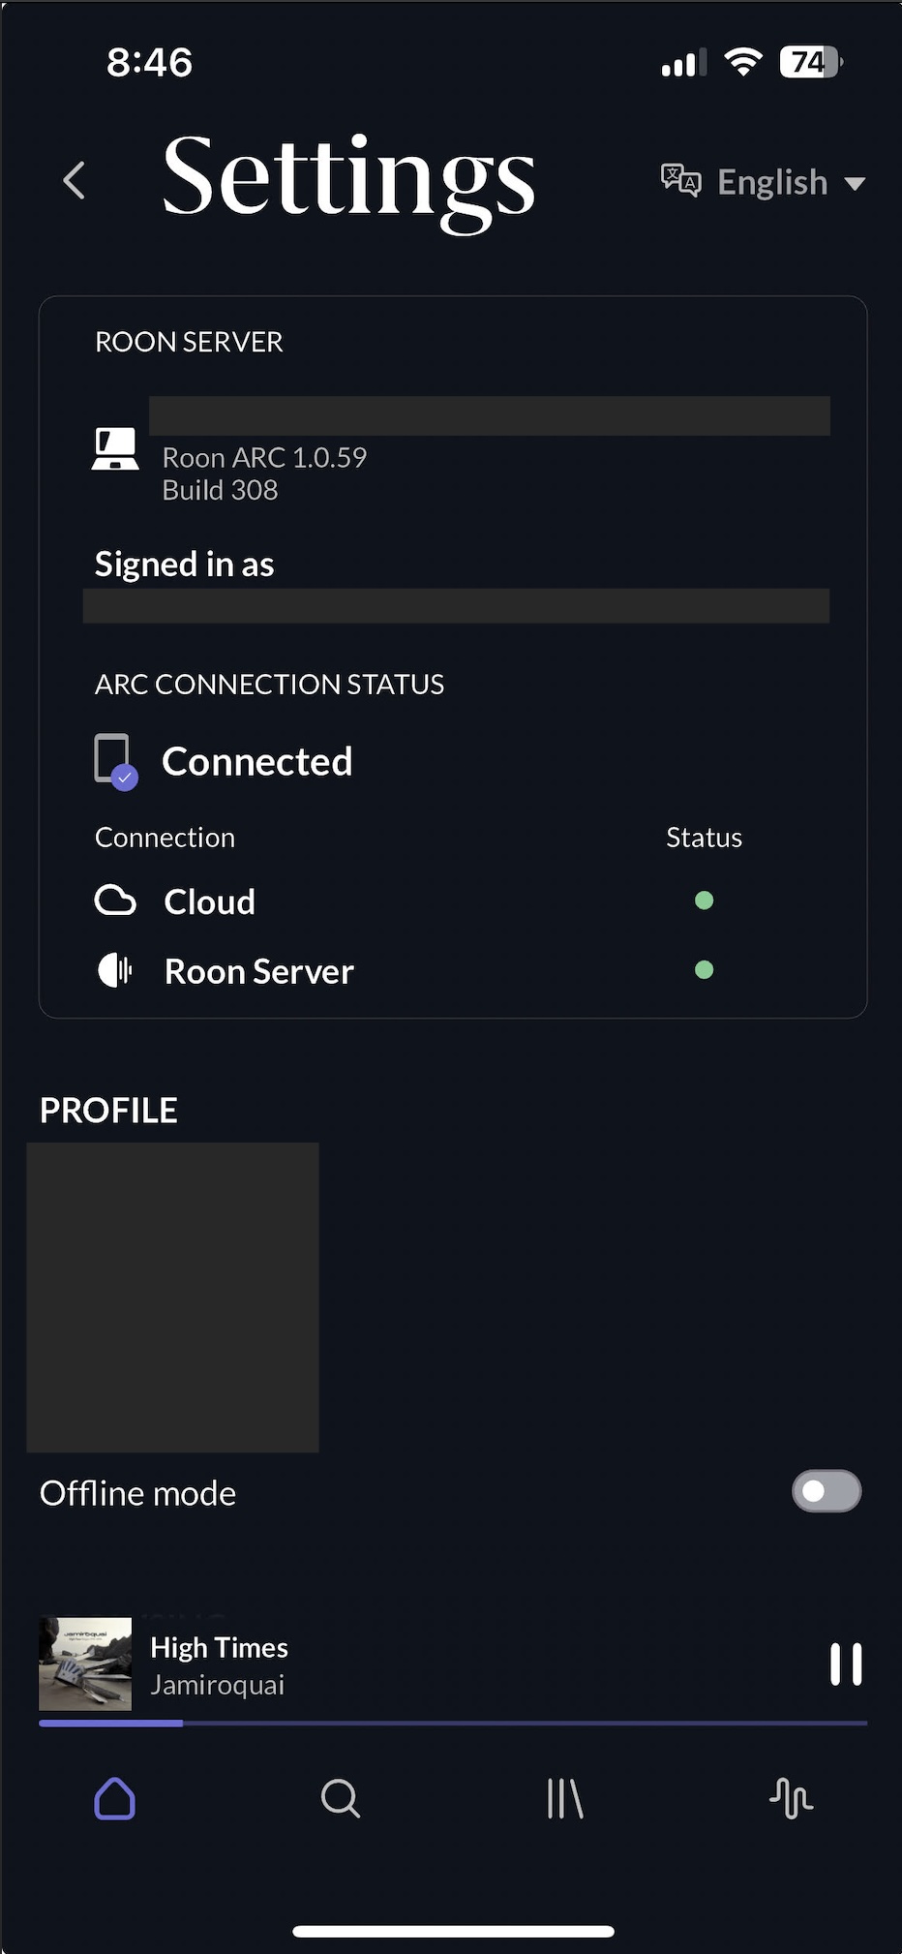The height and width of the screenshot is (1954, 902).
Task: Open the Search tab
Action: click(340, 1799)
